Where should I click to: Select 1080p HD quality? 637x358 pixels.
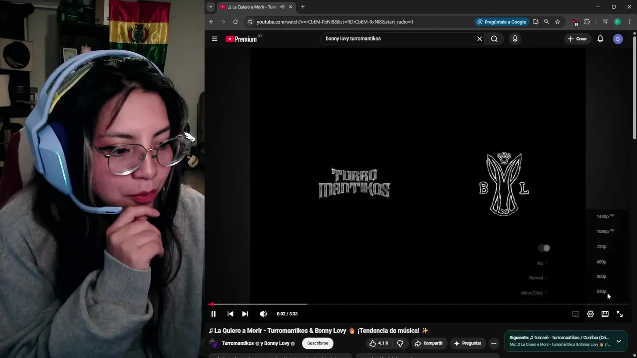click(605, 231)
